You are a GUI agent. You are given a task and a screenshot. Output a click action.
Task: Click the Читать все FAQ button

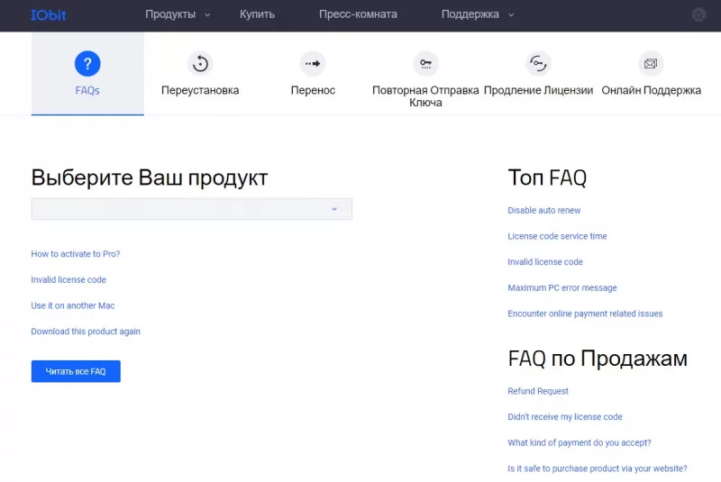coord(76,371)
